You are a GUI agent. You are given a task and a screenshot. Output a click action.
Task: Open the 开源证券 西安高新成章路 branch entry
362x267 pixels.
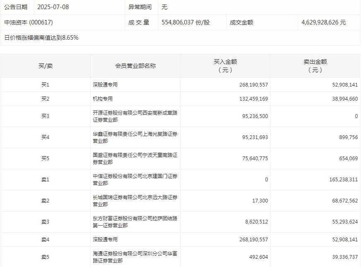point(135,116)
